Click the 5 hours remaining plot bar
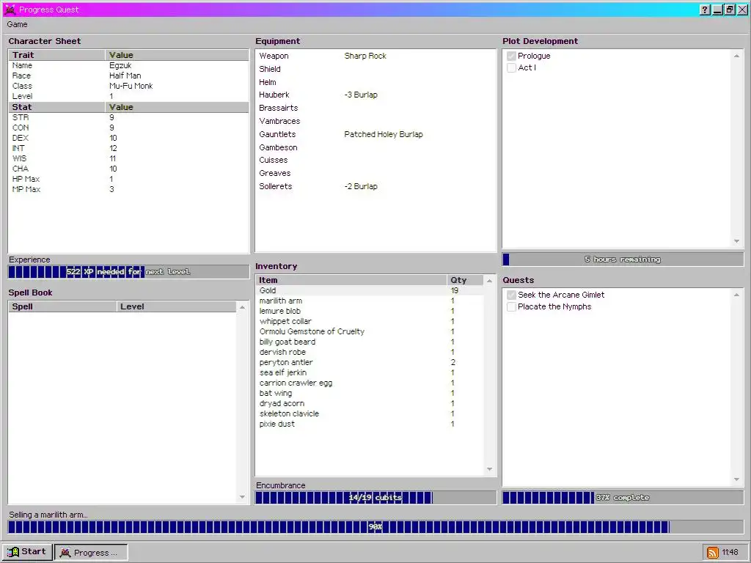Viewport: 751px width, 563px height. pos(623,260)
